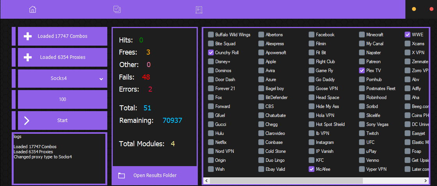Click inside the logs text area
The height and width of the screenshot is (186, 437).
(60, 159)
